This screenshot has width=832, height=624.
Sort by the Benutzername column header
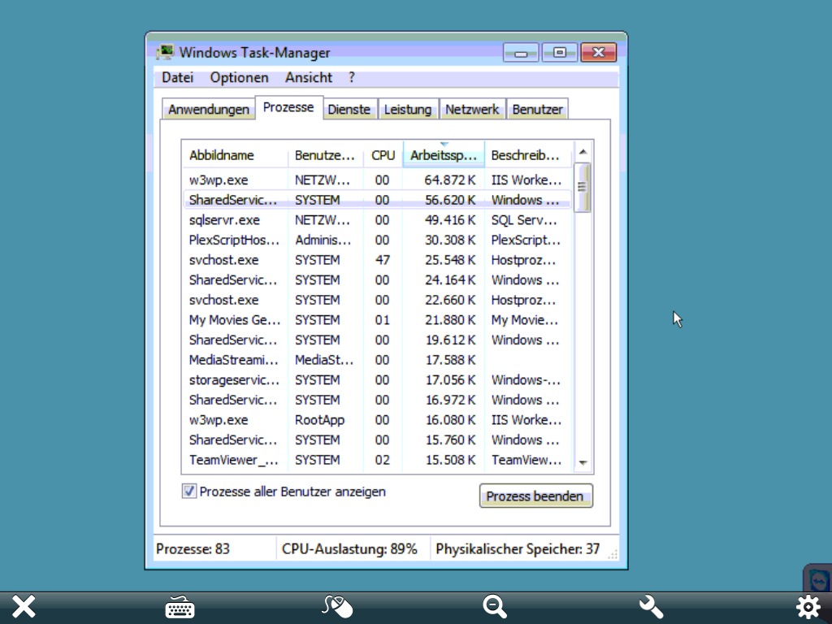click(325, 155)
